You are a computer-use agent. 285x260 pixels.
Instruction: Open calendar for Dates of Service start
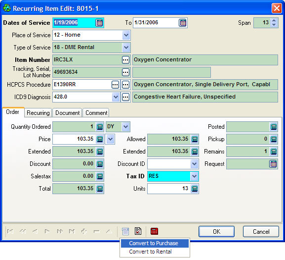coord(99,23)
